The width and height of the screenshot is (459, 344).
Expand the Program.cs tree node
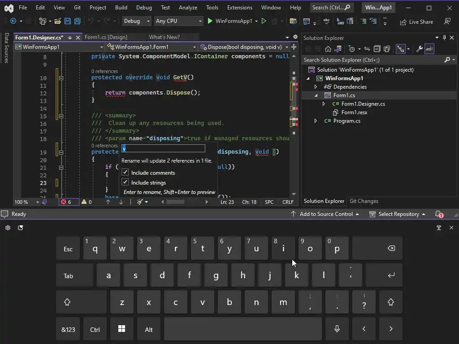[x=316, y=121]
